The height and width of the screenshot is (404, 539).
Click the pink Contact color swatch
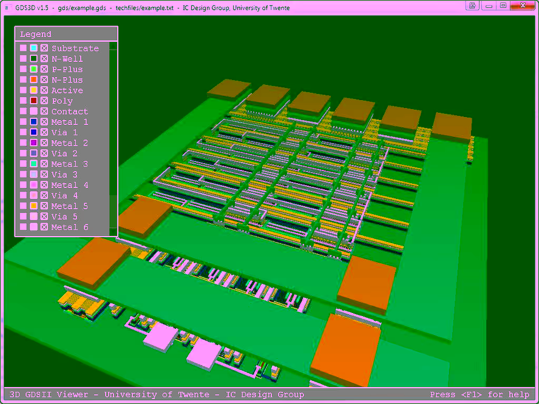(x=33, y=111)
